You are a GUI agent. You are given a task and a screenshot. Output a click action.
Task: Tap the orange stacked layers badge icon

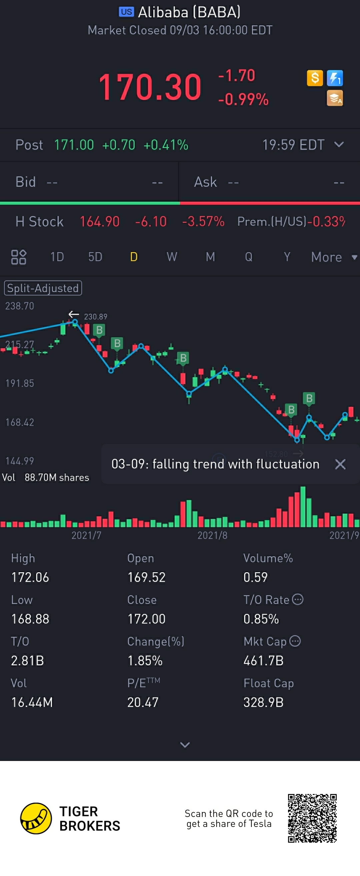[335, 98]
